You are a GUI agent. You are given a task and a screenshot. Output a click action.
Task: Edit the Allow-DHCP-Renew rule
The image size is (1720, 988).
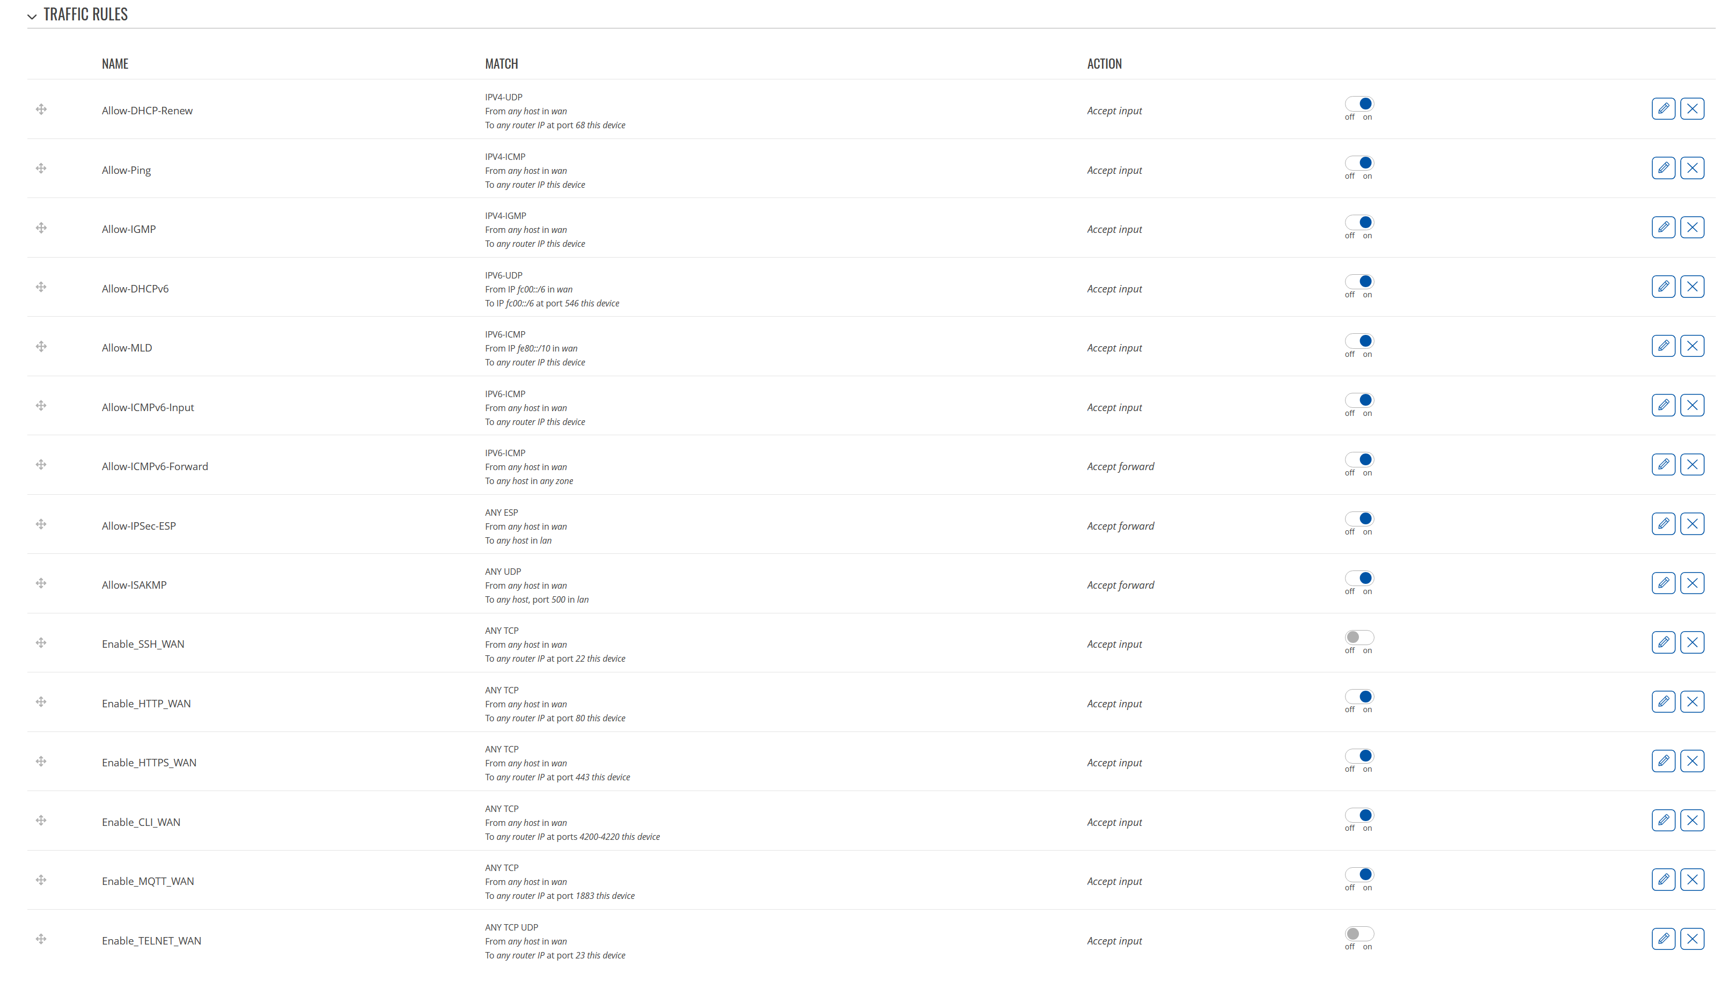click(x=1663, y=108)
